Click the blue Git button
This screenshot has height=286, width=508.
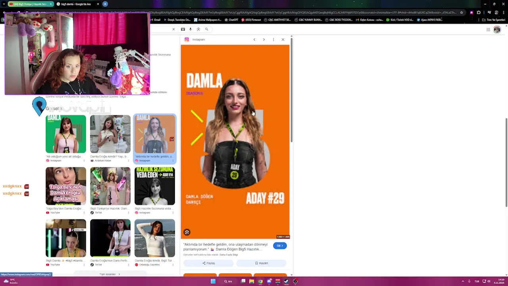tap(280, 245)
